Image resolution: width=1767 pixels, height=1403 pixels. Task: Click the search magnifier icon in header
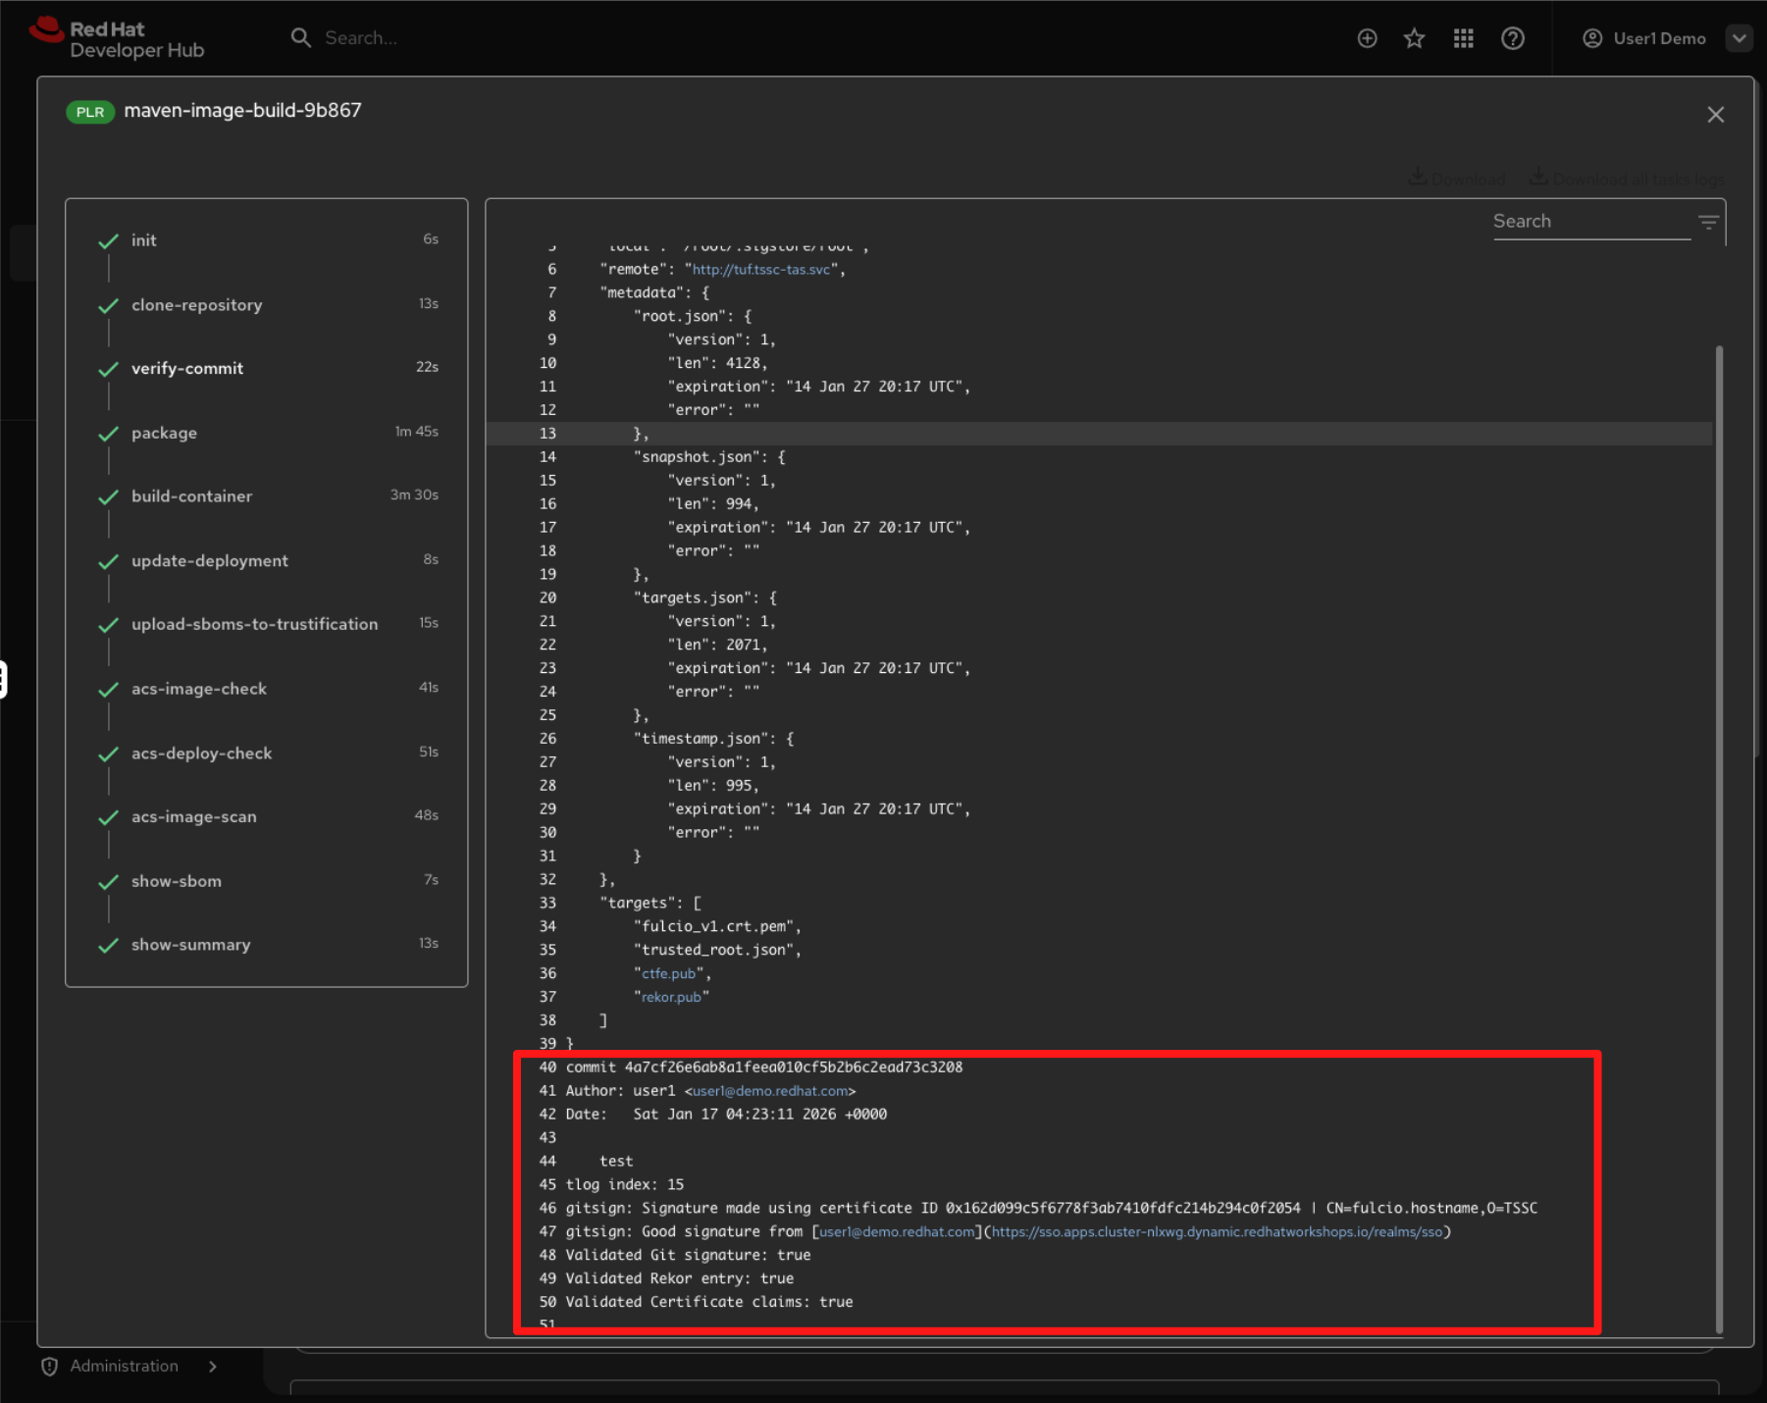[300, 38]
